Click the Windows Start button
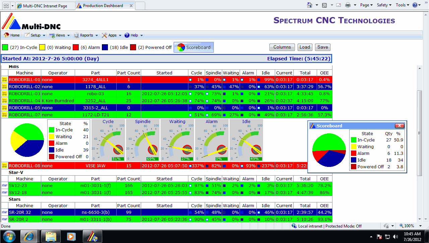Viewport: 429px width, 243px height. [9, 236]
